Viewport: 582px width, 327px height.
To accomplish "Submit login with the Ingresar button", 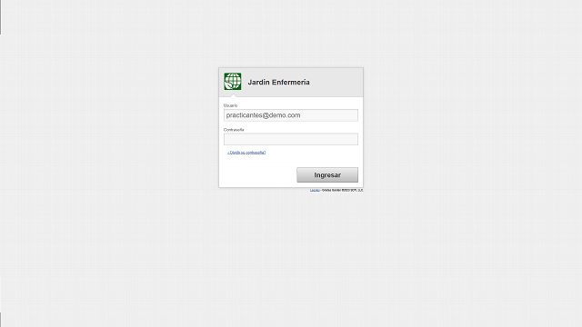I will [x=327, y=175].
